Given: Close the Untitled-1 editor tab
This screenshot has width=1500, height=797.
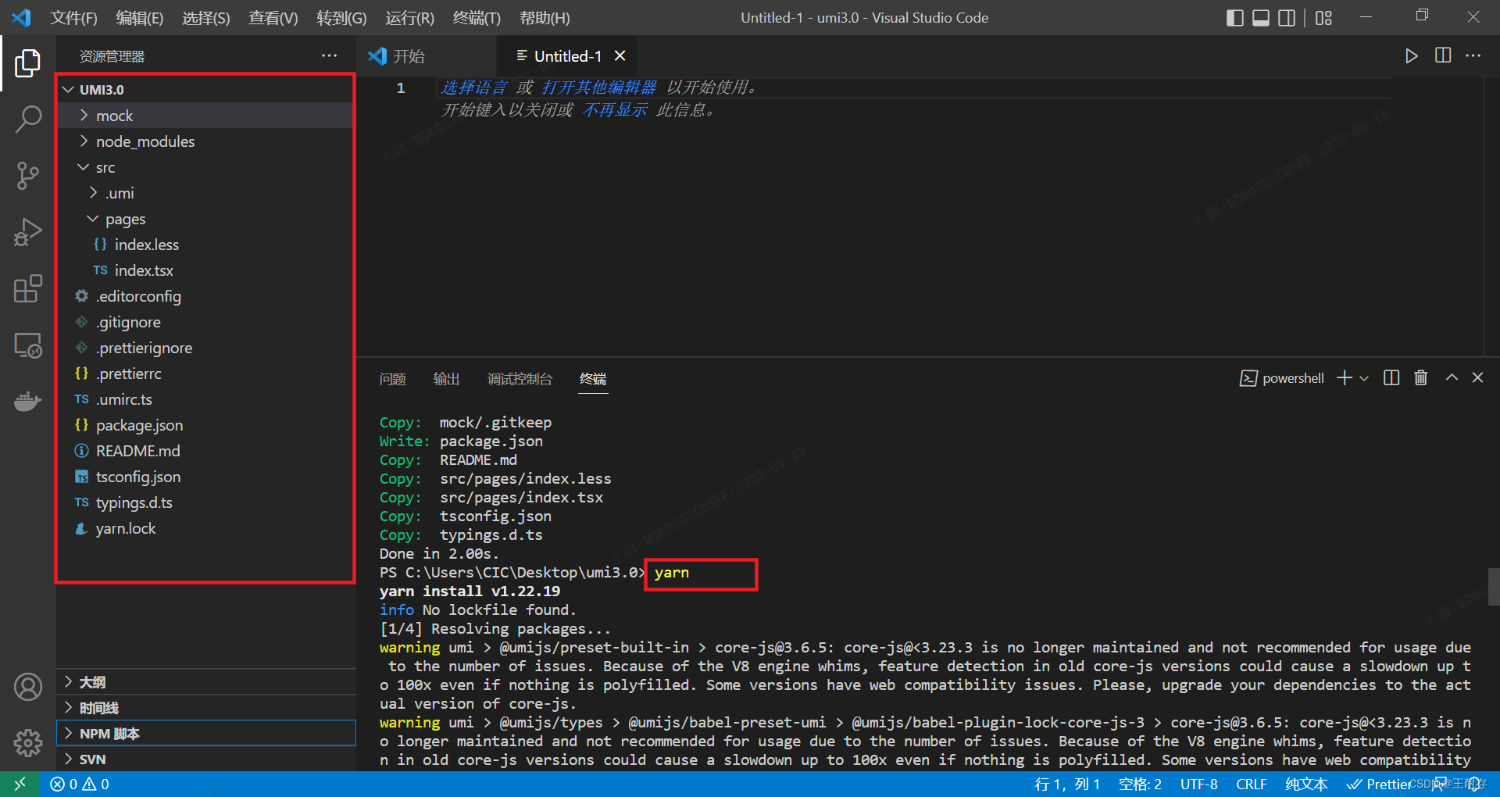Looking at the screenshot, I should tap(620, 55).
